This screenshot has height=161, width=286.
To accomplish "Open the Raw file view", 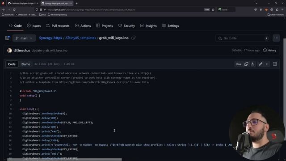I will pos(239,64).
